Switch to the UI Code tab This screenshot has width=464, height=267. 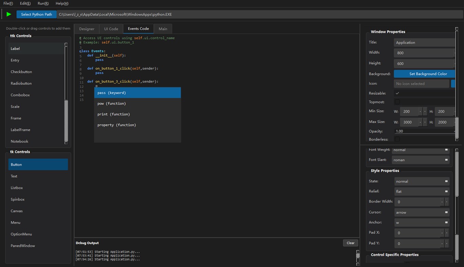tap(111, 29)
